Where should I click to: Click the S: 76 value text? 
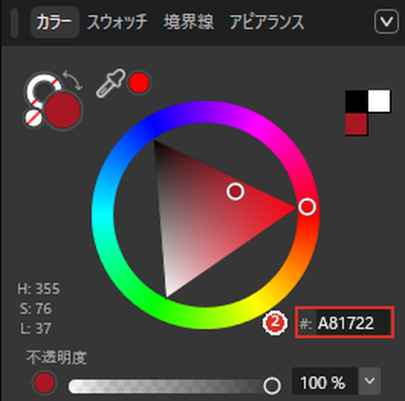point(36,309)
